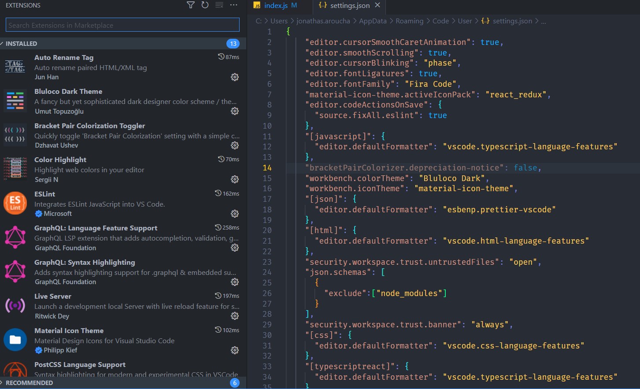Viewport: 640px width, 389px height.
Task: Open the breadcrumb ellipsis after settings.json
Action: 544,21
